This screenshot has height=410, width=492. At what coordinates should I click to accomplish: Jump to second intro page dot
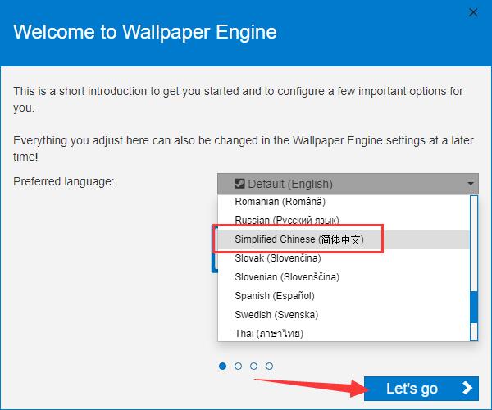tap(238, 366)
